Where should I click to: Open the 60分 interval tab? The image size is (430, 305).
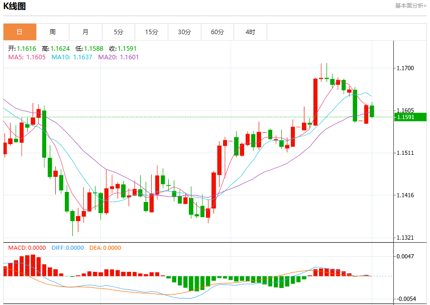click(217, 32)
